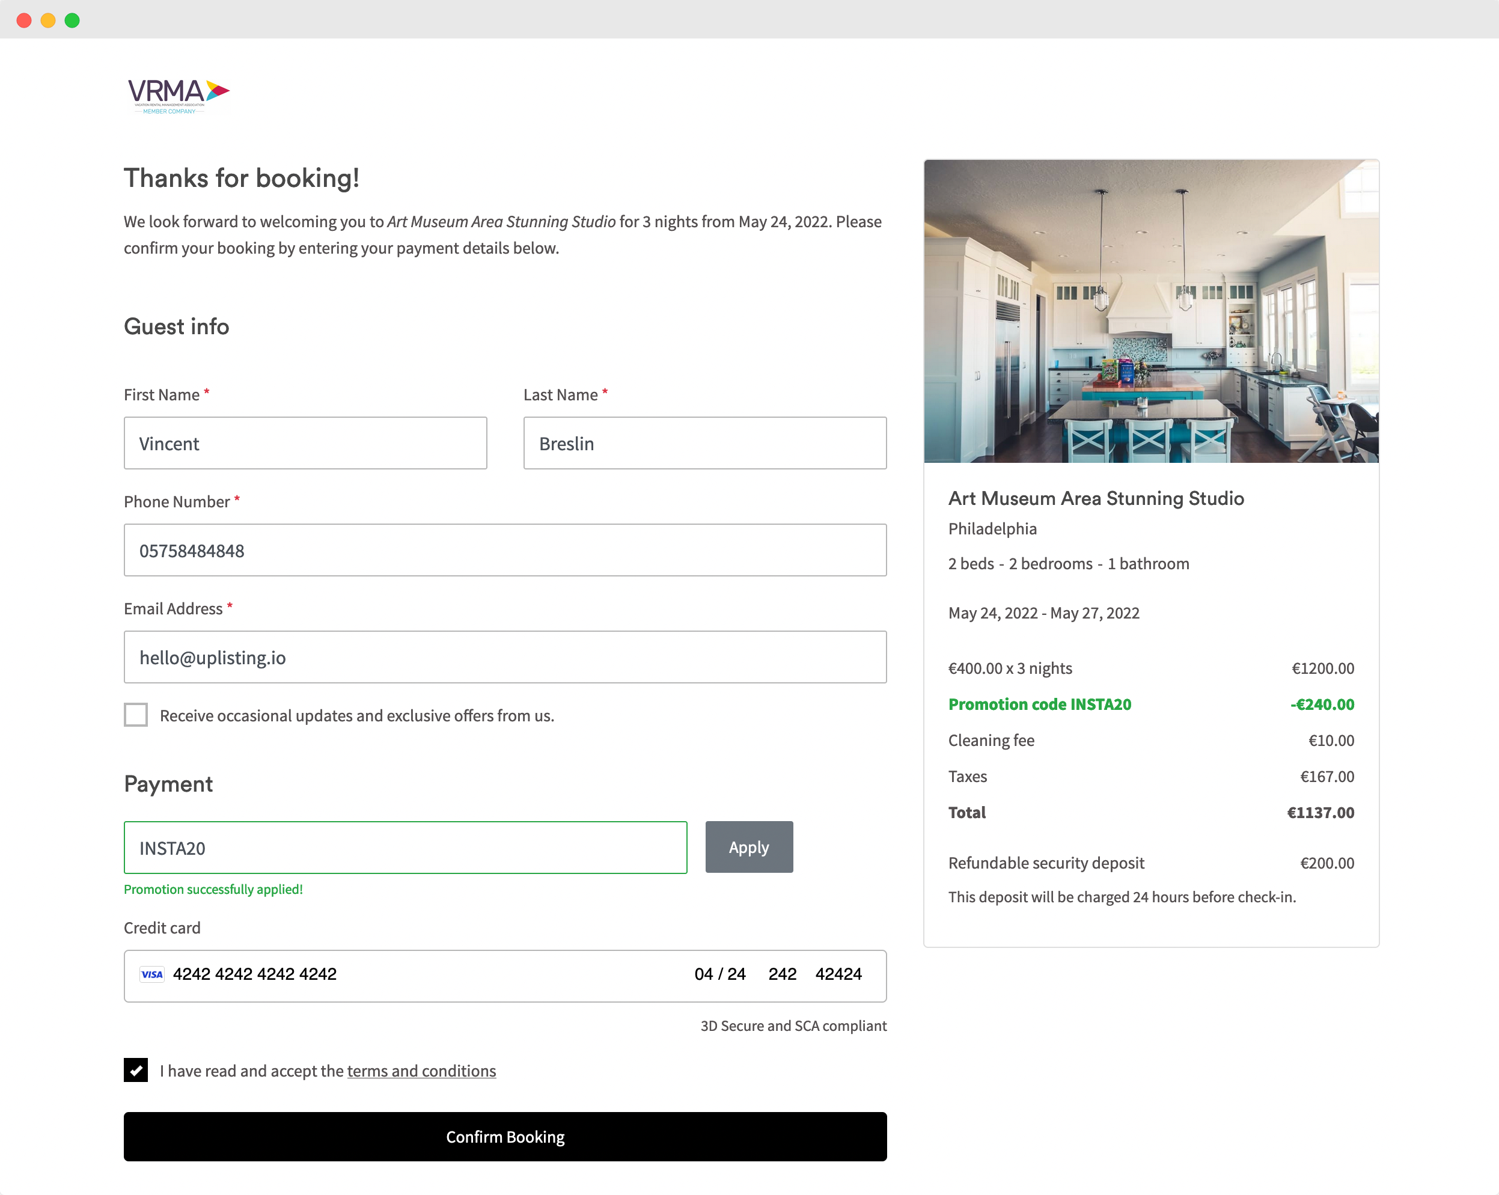The height and width of the screenshot is (1195, 1499).
Task: Click the red close window button
Action: click(23, 20)
